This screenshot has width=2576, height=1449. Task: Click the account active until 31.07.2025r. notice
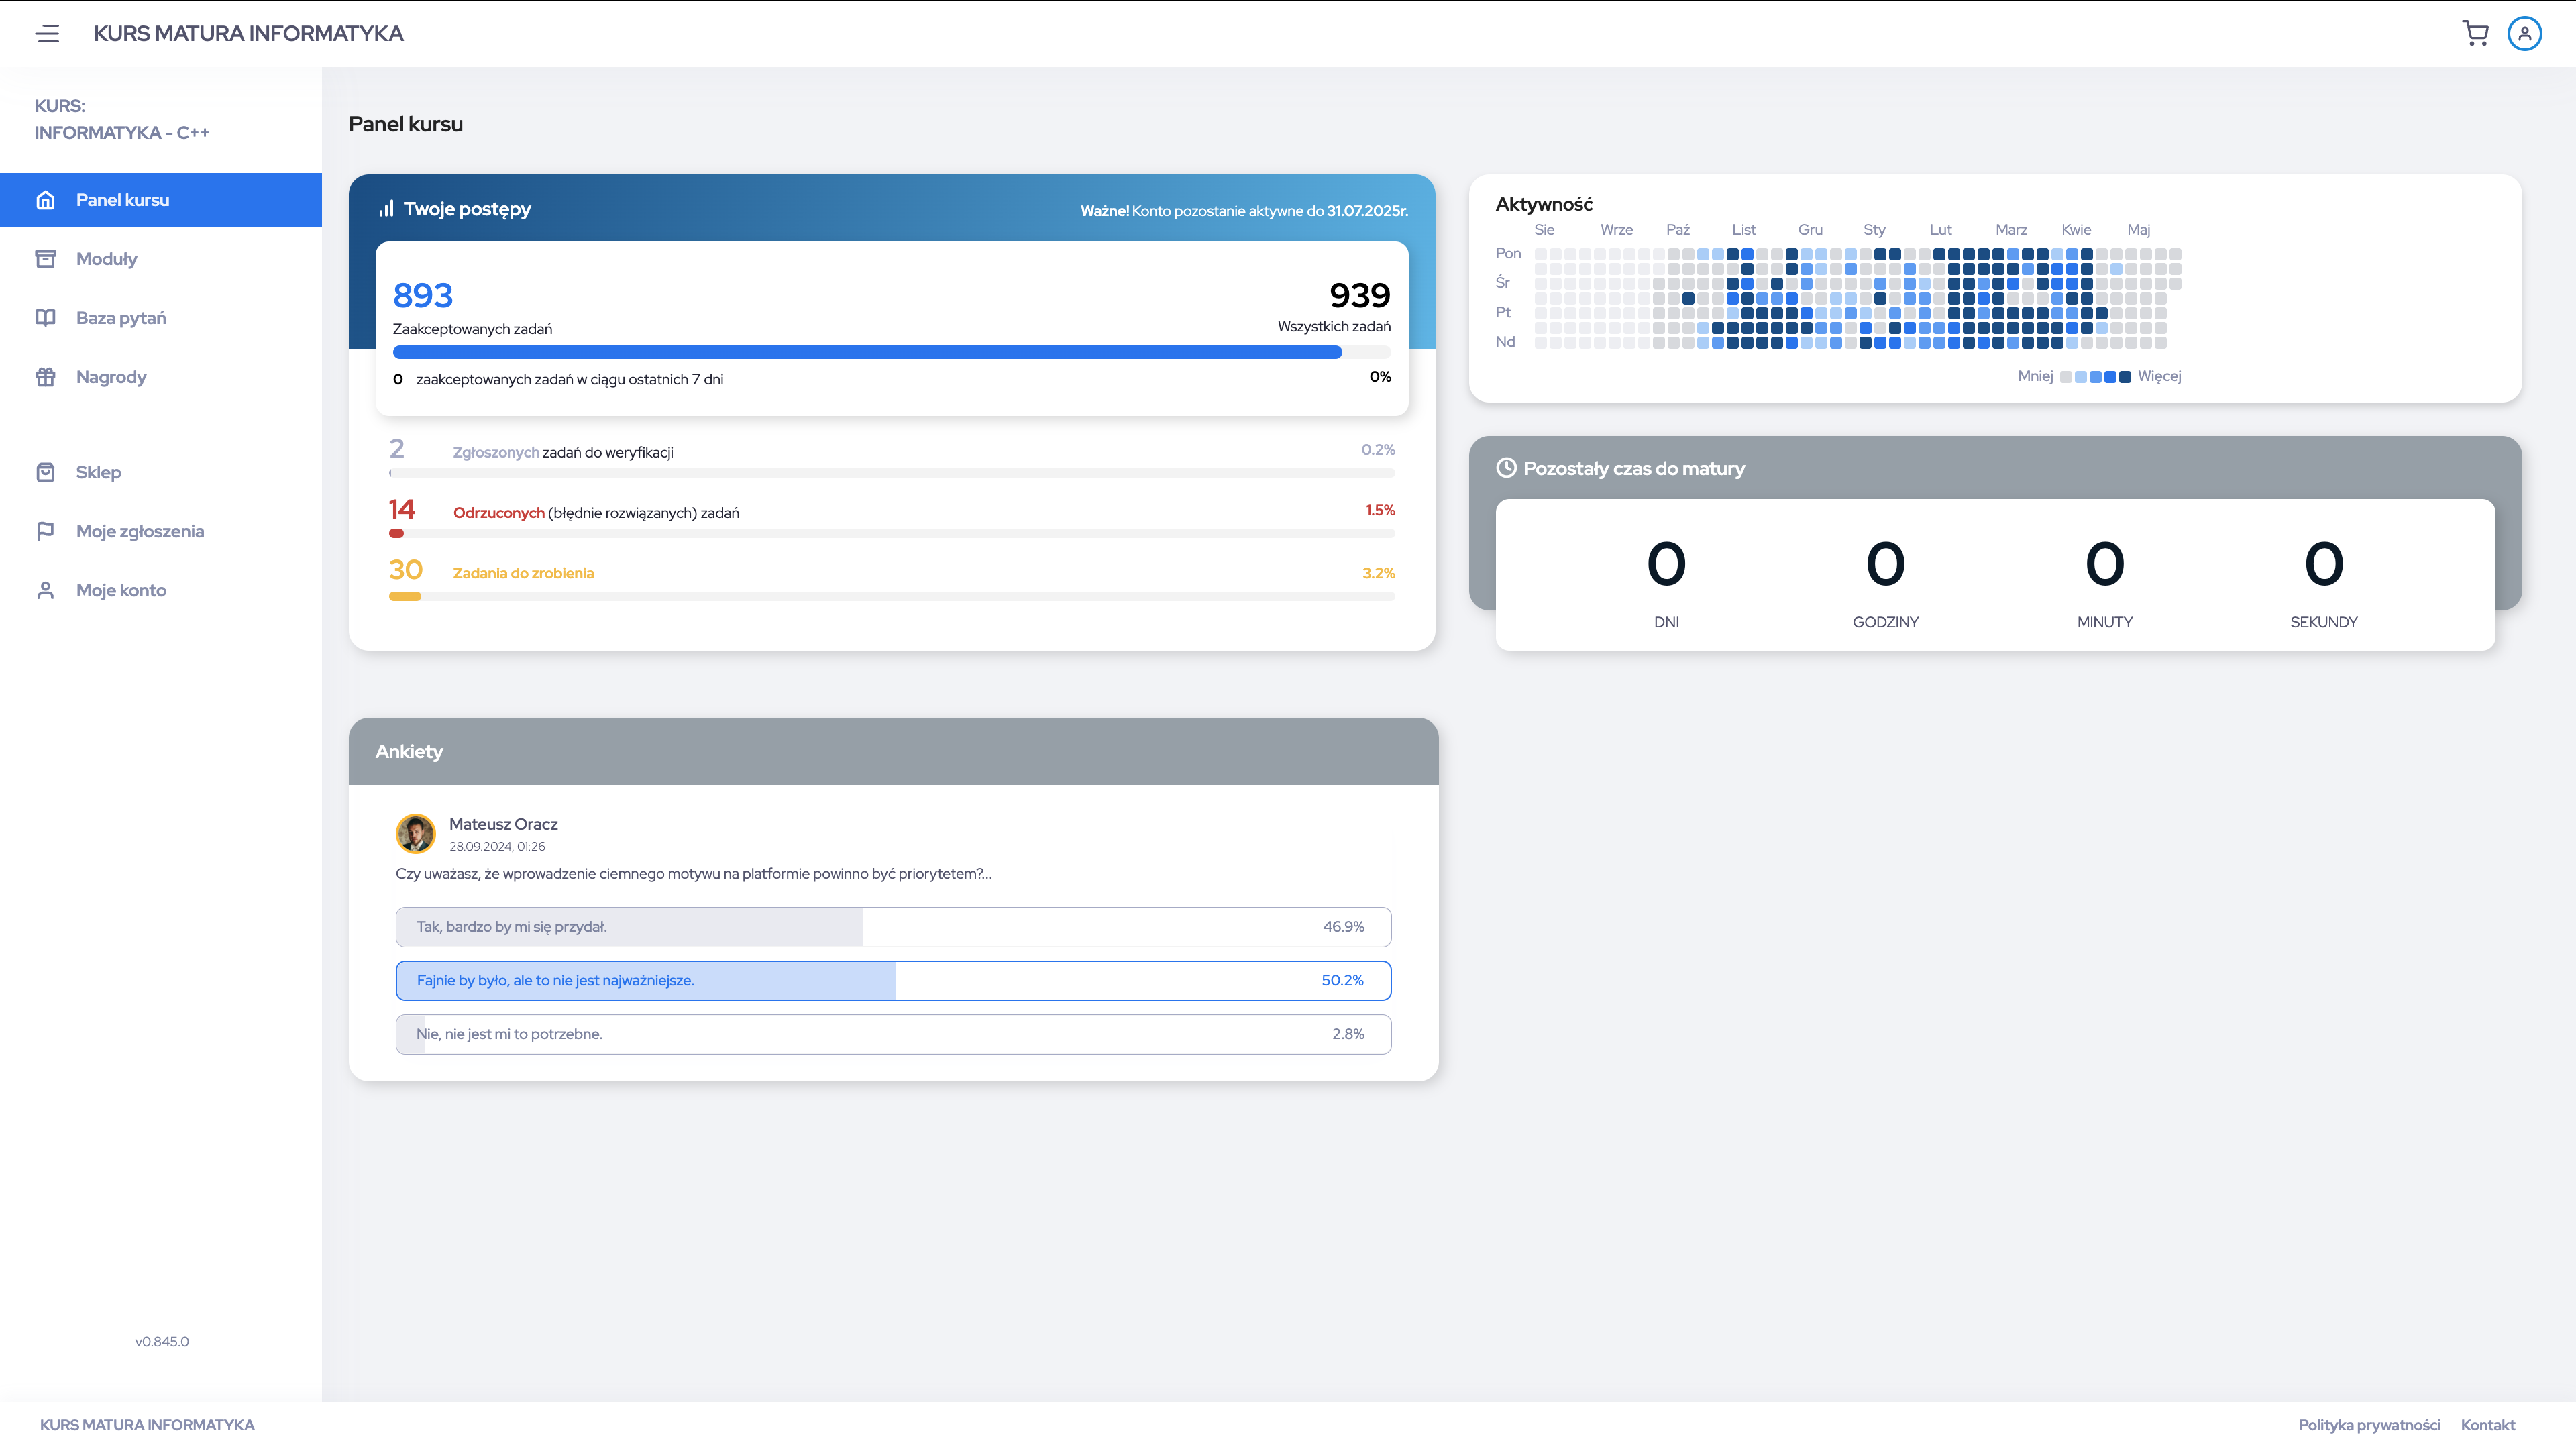point(1244,211)
